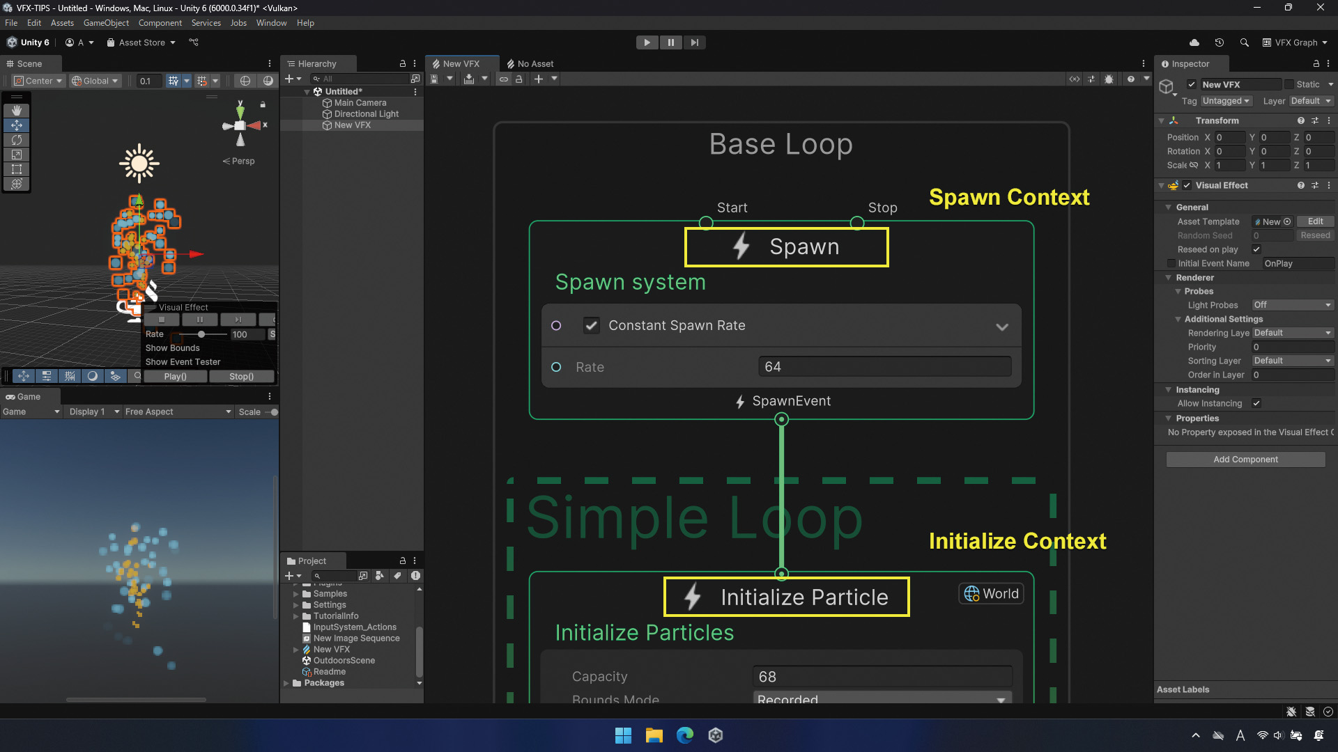Screen dimensions: 1338x752
Task: Click the search magnifier icon in toolbar
Action: click(x=1245, y=42)
